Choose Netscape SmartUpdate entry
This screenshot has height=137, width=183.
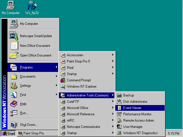[x=33, y=36]
